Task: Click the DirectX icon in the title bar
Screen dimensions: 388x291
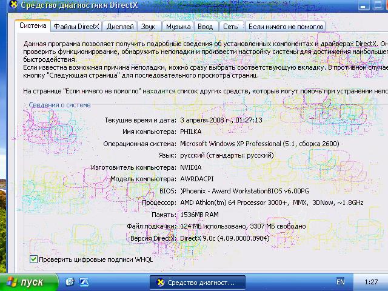Action: tap(14, 4)
